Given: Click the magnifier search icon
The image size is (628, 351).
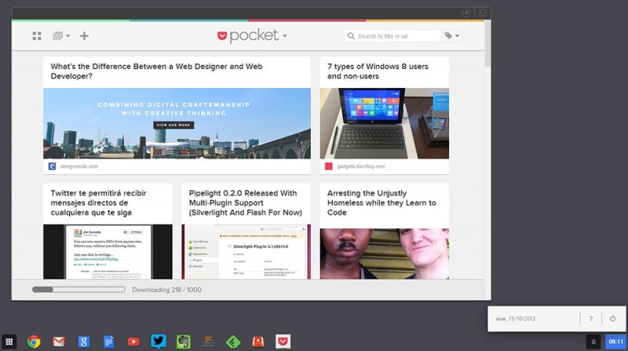Looking at the screenshot, I should pyautogui.click(x=351, y=36).
